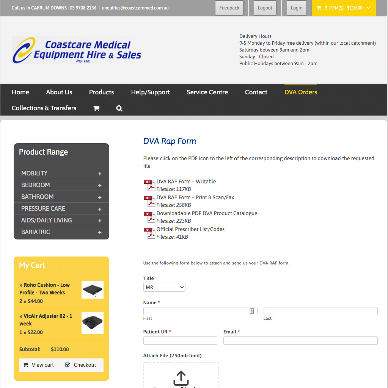Open Roho Cushion - Low Profile product link
The width and height of the screenshot is (388, 388).
point(45,289)
